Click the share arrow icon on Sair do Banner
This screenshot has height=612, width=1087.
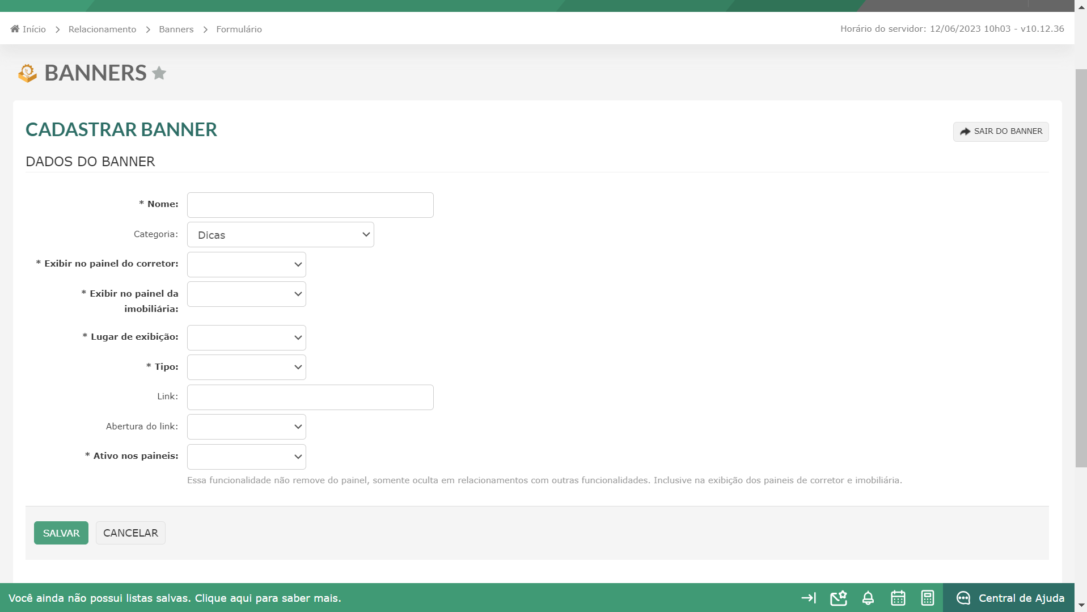tap(965, 132)
